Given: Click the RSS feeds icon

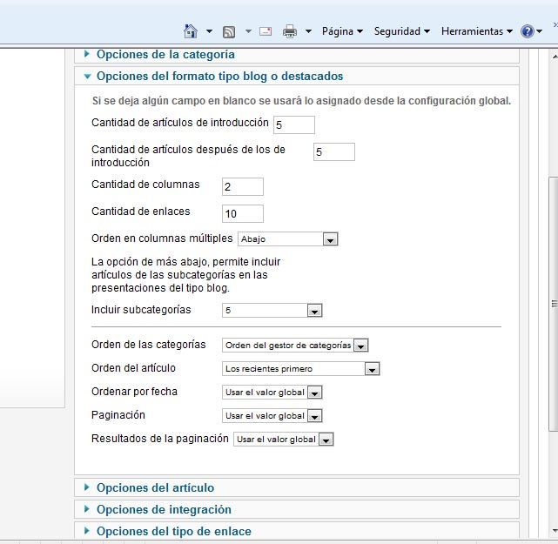Looking at the screenshot, I should pyautogui.click(x=229, y=31).
